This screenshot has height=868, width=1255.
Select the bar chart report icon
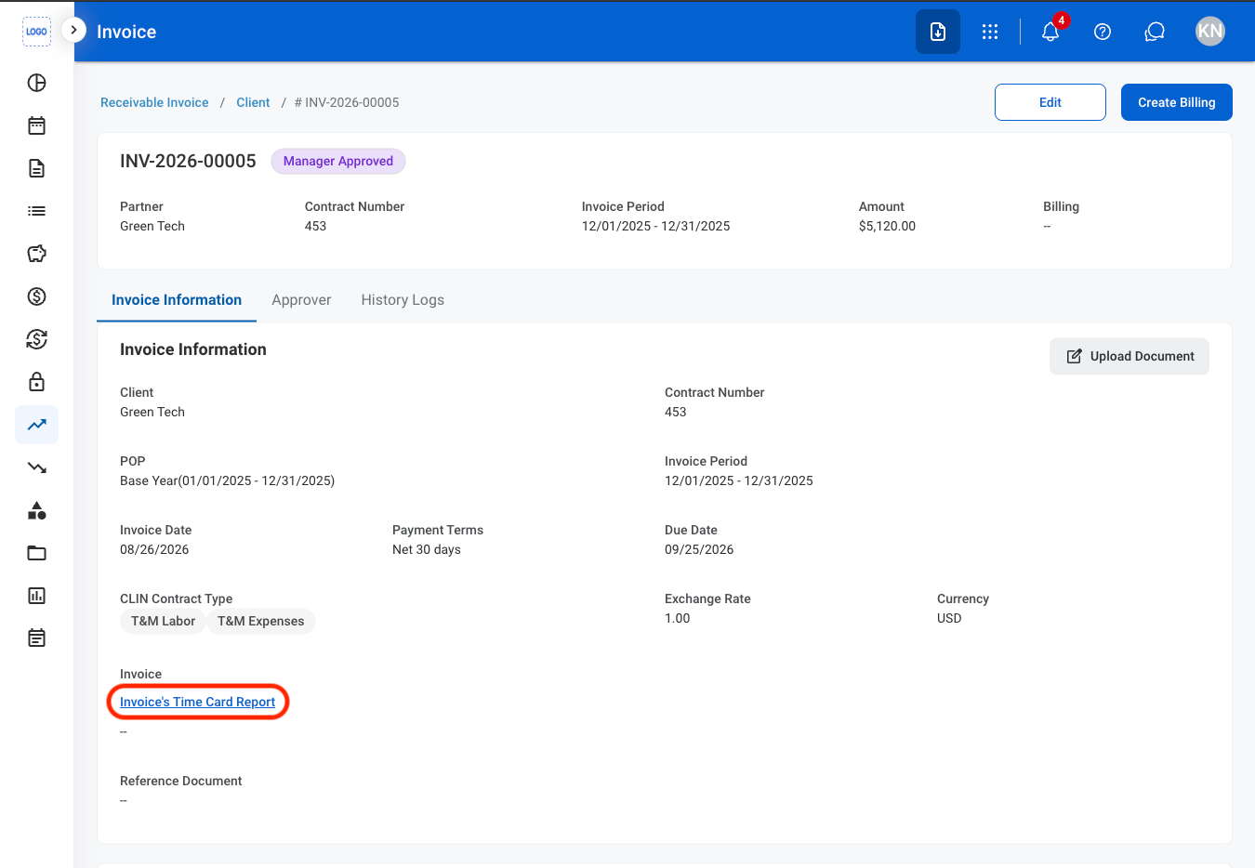[x=37, y=596]
